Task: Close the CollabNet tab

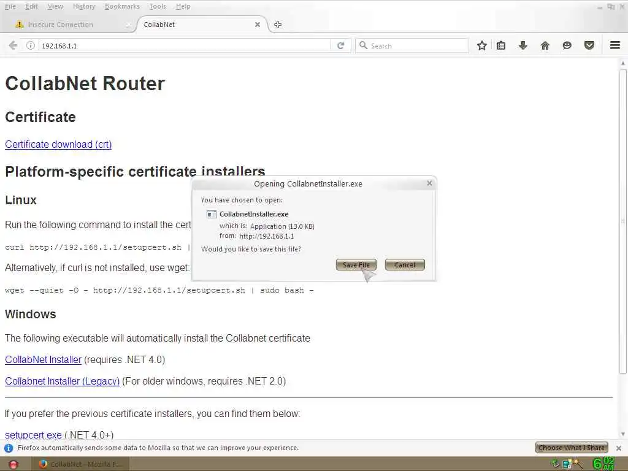Action: 258,25
